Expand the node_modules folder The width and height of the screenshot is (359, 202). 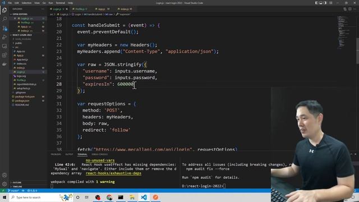click(x=23, y=39)
